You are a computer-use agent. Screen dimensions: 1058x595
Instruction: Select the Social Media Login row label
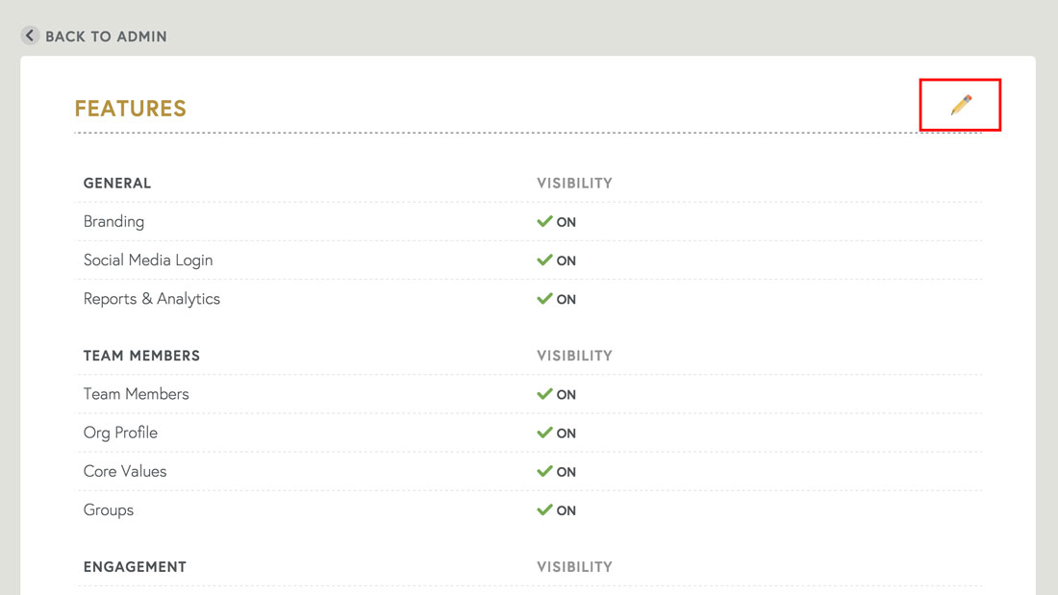coord(148,260)
